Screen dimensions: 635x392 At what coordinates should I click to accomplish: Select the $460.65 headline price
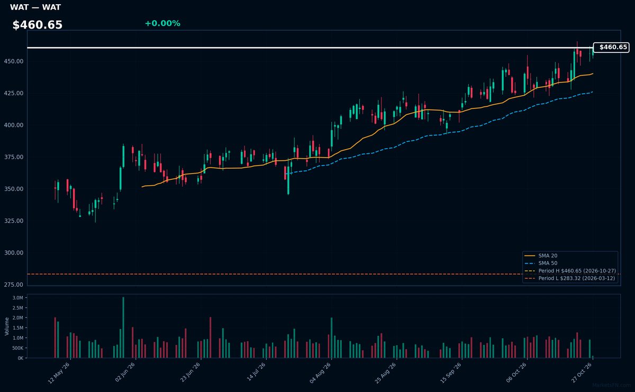pos(38,25)
